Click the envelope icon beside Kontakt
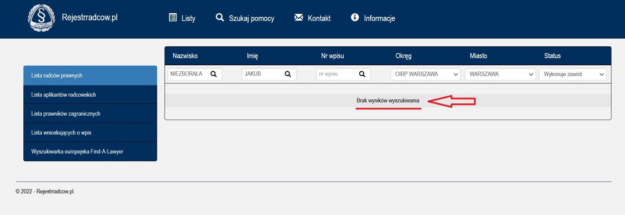Viewport: 625px width, 215px height. click(299, 17)
